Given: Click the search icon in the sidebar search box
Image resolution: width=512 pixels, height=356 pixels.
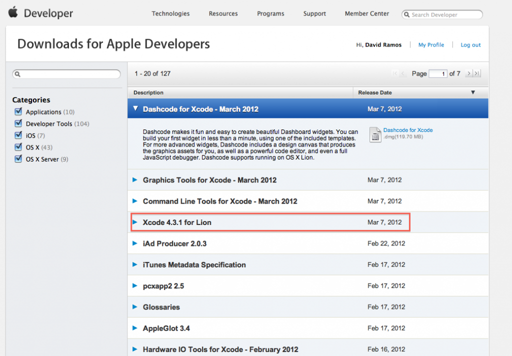Looking at the screenshot, I should pyautogui.click(x=18, y=73).
